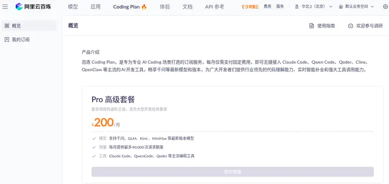Open the hamburger menu icon
Image resolution: width=389 pixels, height=184 pixels.
[x=5, y=7]
